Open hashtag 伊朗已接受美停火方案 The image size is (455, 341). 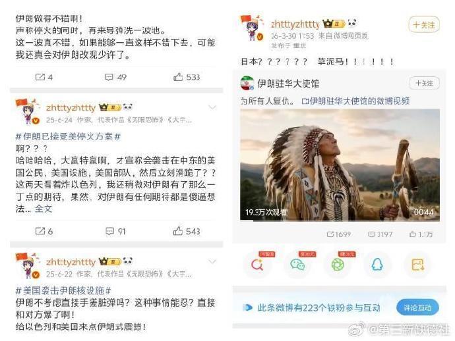click(x=68, y=136)
